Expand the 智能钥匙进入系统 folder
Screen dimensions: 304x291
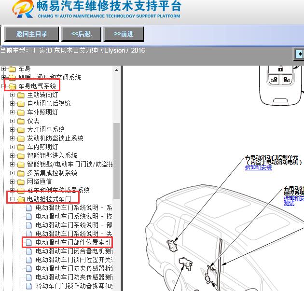pos(12,155)
